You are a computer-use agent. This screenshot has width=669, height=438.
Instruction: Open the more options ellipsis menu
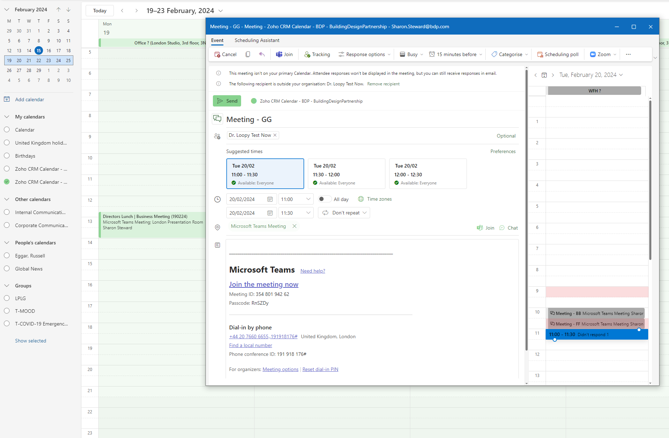tap(628, 54)
